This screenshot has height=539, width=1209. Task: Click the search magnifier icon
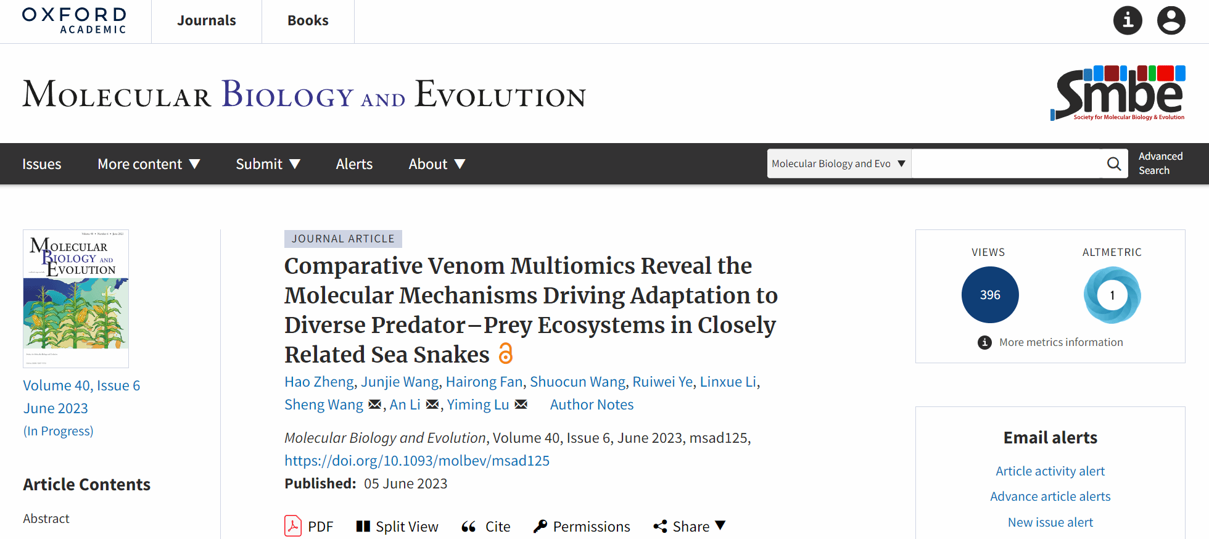(x=1113, y=163)
